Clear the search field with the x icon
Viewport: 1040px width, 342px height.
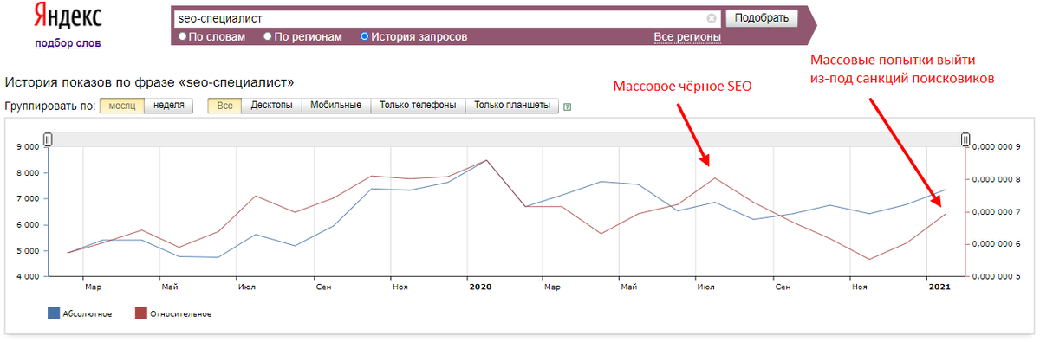point(712,18)
